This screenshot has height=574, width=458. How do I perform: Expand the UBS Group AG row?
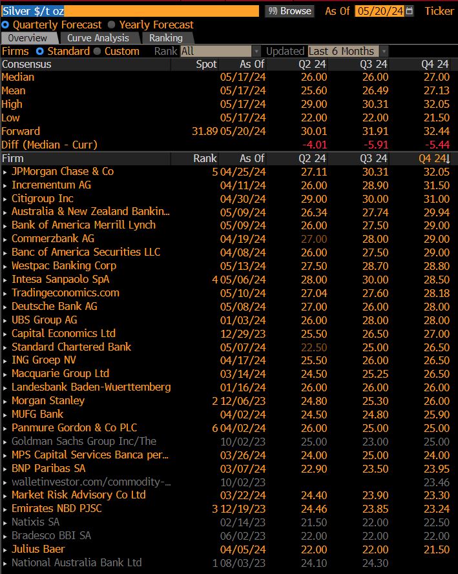pyautogui.click(x=5, y=321)
